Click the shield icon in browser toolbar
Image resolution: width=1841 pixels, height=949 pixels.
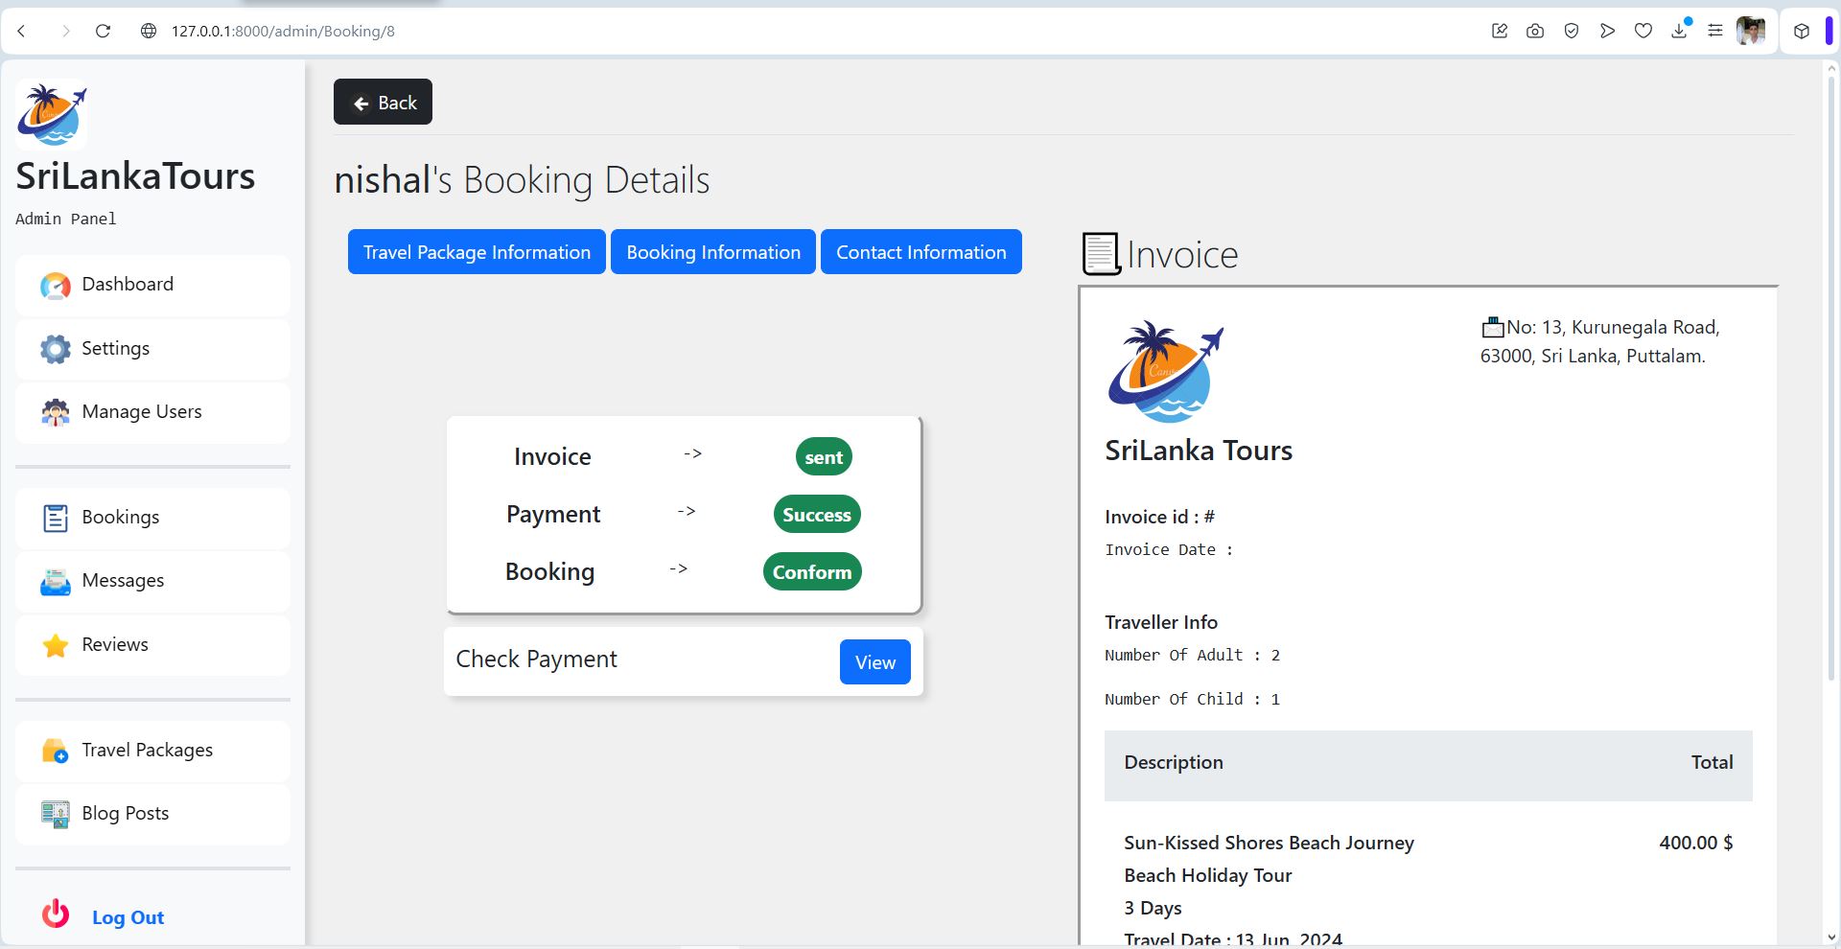pos(1572,31)
